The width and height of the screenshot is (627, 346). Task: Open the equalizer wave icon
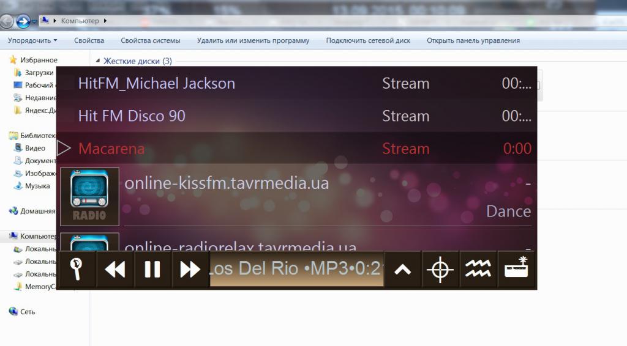(x=478, y=270)
